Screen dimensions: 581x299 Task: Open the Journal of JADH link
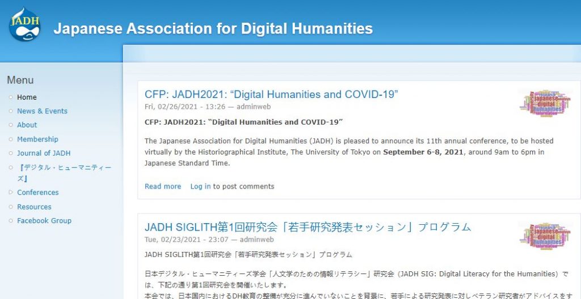(x=44, y=153)
